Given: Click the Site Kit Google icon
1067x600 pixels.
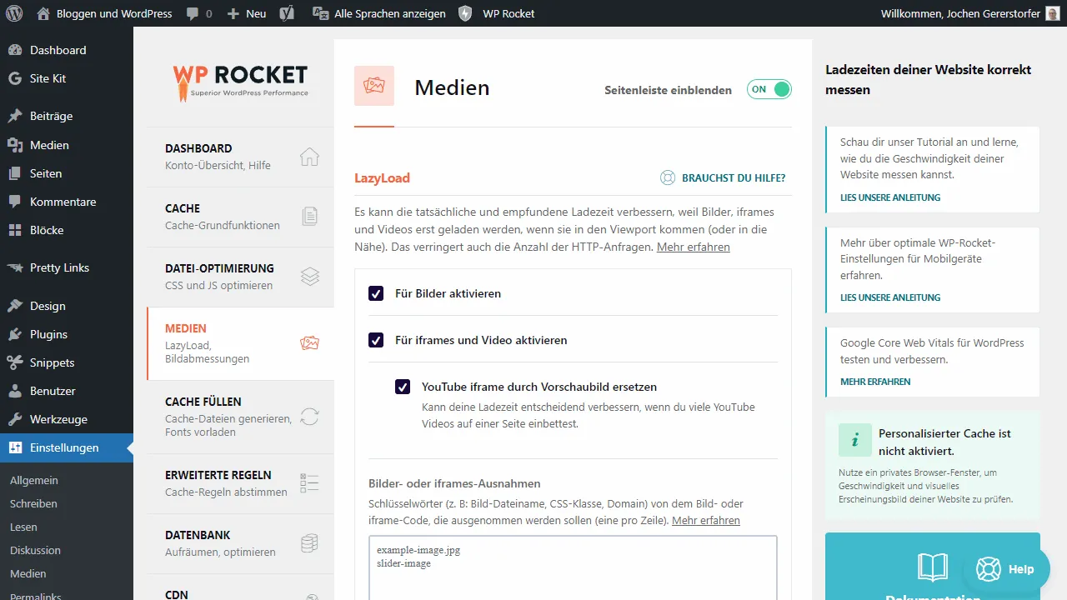Looking at the screenshot, I should tap(15, 78).
